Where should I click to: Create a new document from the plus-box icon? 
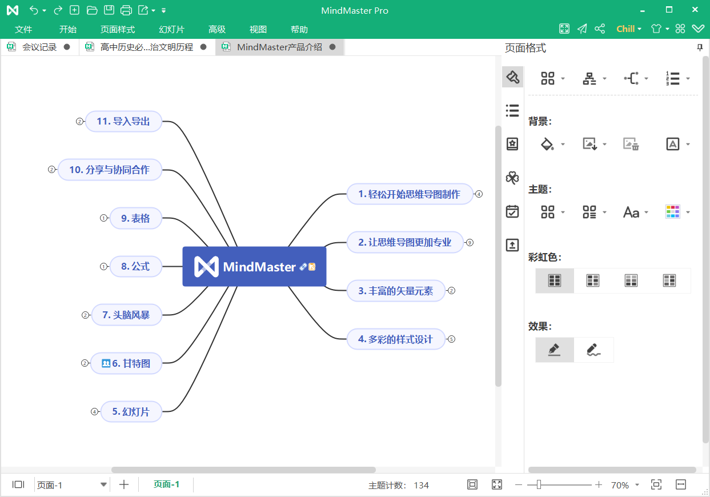pos(74,10)
